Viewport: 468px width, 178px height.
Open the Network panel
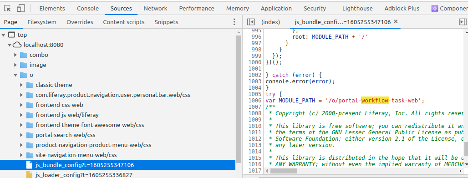pos(155,8)
